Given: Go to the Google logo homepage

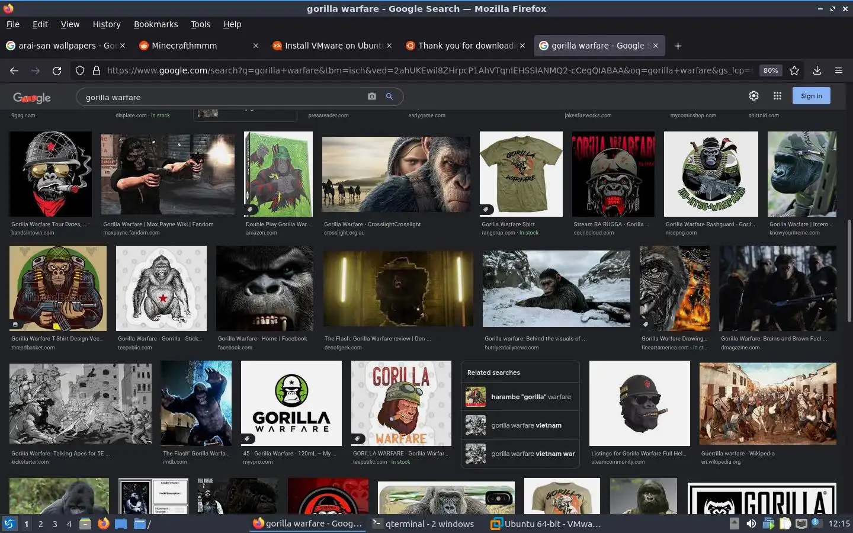Looking at the screenshot, I should coord(31,98).
